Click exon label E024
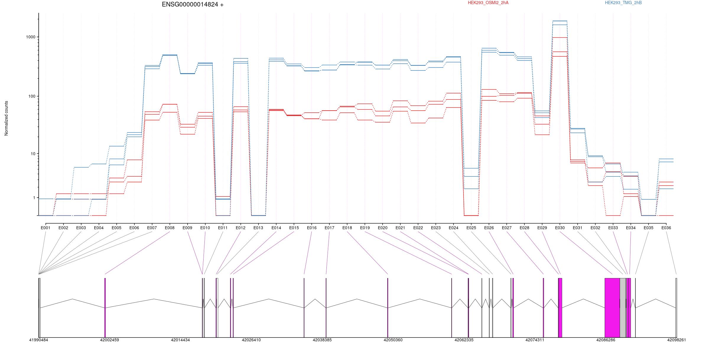The image size is (709, 354). [453, 228]
